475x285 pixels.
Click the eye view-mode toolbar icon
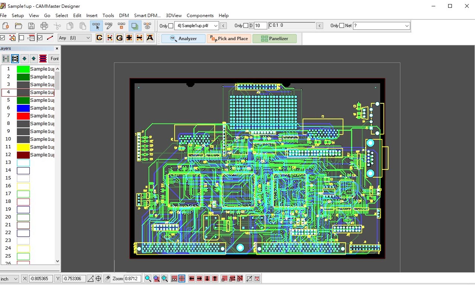tap(148, 26)
